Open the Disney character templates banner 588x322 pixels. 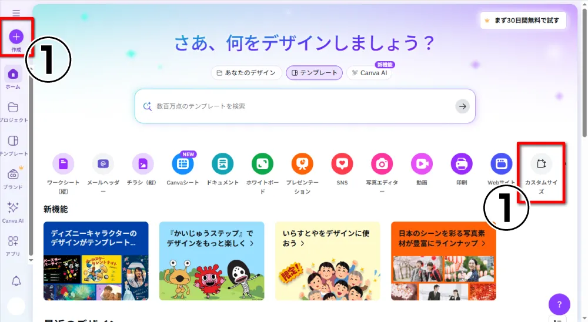click(x=96, y=261)
